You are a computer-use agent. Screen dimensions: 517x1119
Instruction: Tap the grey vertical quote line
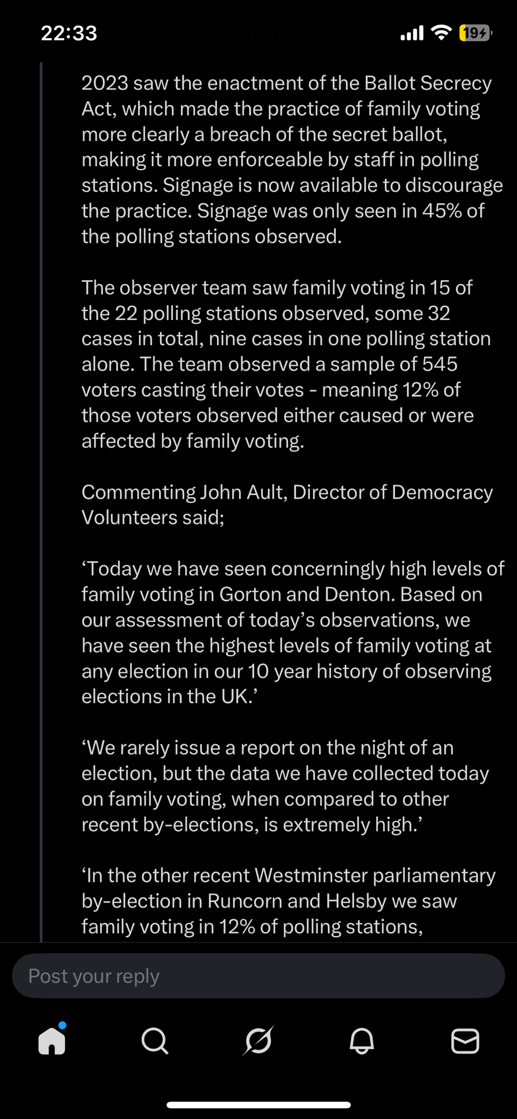[x=41, y=504]
